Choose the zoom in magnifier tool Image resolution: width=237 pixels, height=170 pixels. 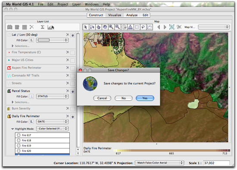111,27
